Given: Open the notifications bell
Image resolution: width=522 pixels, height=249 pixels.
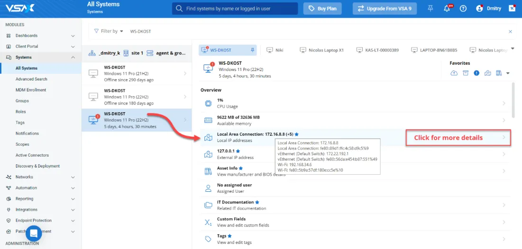Looking at the screenshot, I should (x=447, y=9).
